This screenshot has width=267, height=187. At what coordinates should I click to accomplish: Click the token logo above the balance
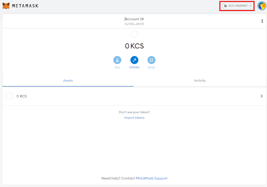[x=134, y=34]
